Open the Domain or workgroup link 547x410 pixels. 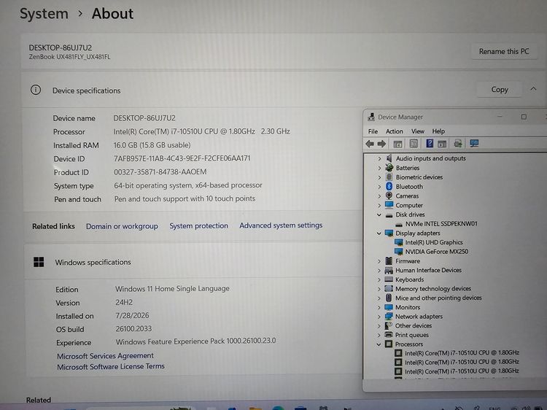[122, 226]
